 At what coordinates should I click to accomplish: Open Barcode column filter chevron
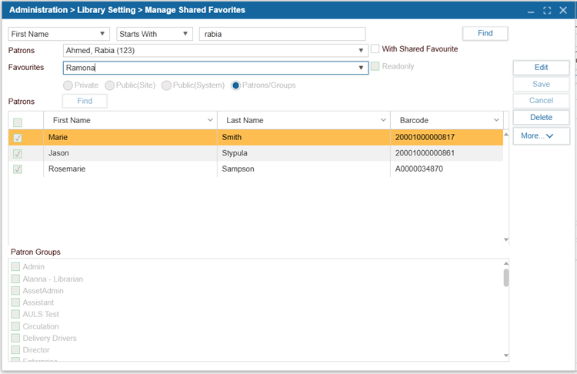click(496, 120)
